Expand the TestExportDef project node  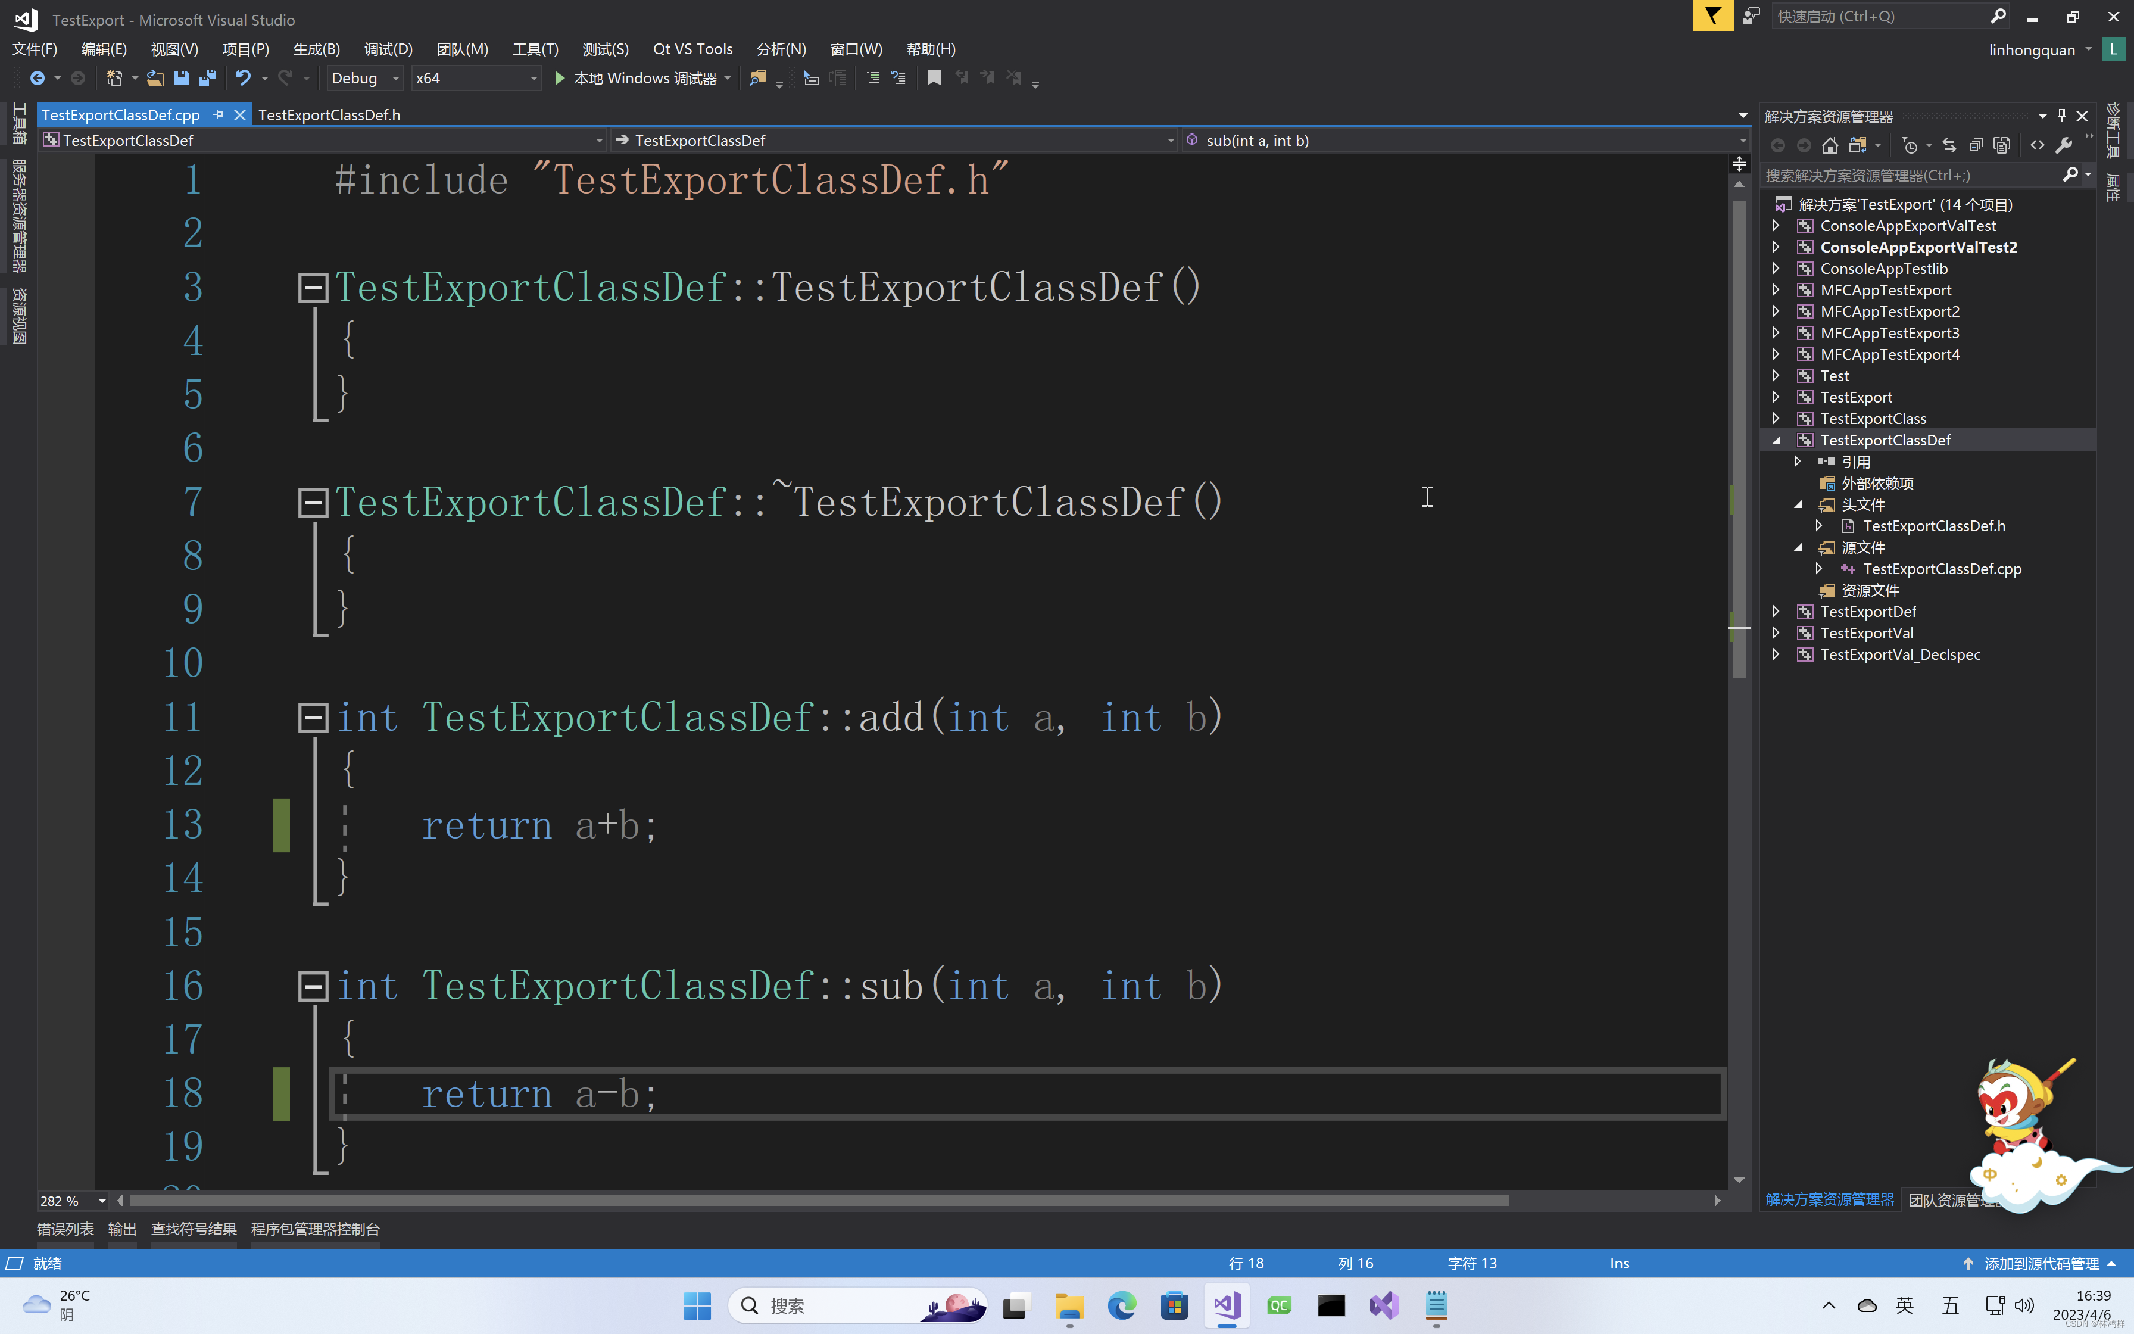point(1776,612)
